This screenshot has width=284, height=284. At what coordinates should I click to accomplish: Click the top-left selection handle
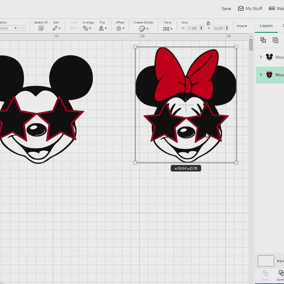coord(135,47)
